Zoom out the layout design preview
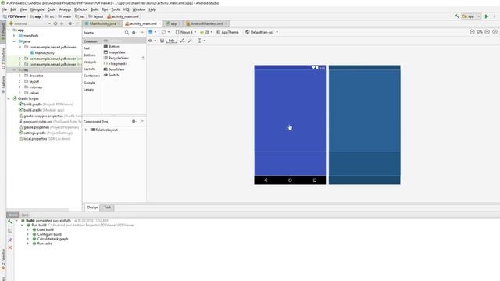Viewport: 500px width, 281px height. 472,32
